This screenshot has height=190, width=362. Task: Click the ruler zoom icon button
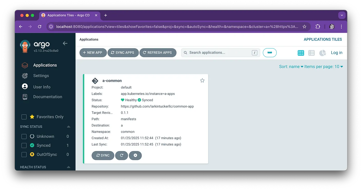pyautogui.click(x=270, y=53)
